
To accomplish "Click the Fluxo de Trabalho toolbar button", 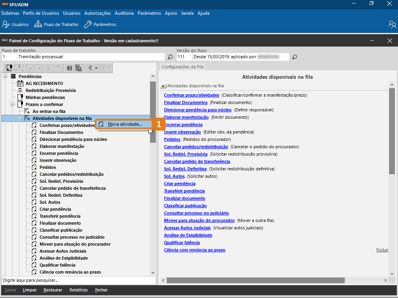I will (56, 24).
